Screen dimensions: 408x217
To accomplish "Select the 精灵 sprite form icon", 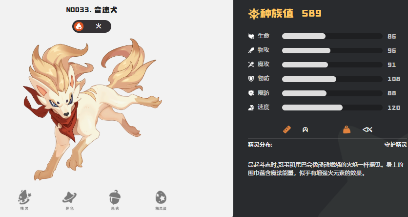I will [x=24, y=197].
